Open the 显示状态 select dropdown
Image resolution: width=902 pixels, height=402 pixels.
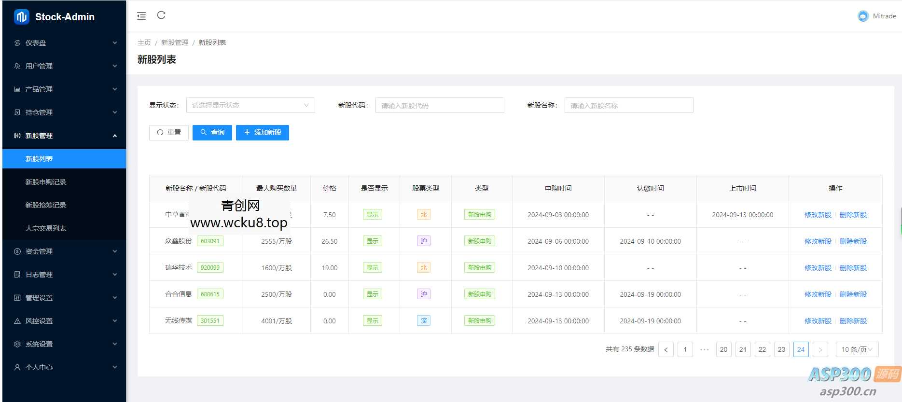click(250, 105)
